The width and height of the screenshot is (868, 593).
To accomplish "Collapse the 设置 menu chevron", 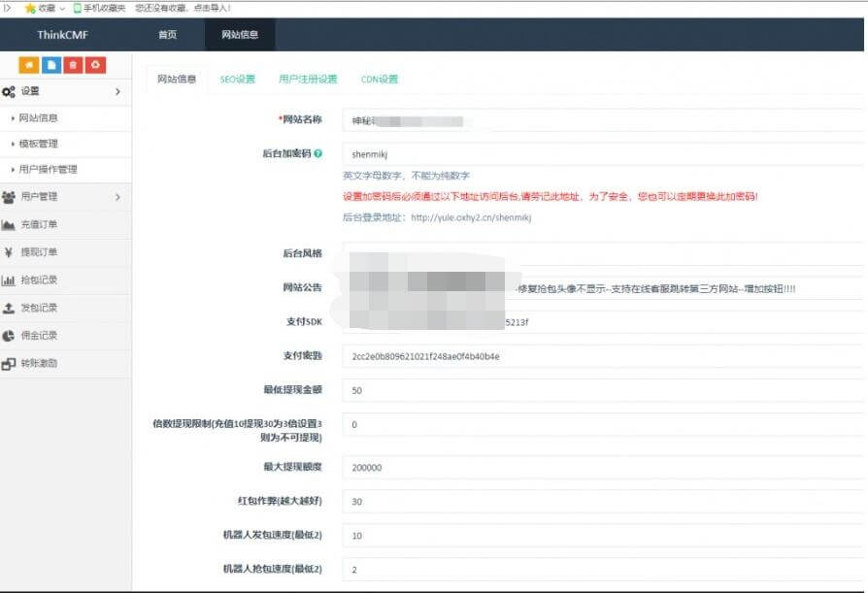I will [x=117, y=91].
